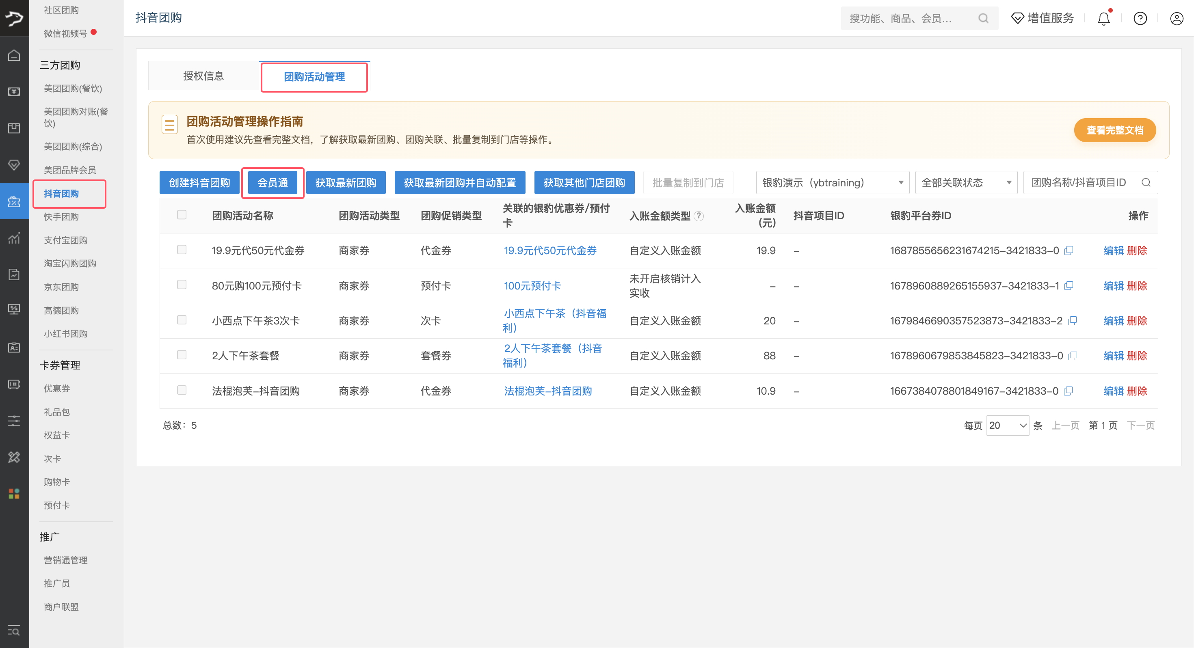Image resolution: width=1194 pixels, height=648 pixels.
Task: Open 快手团购 in the sidebar
Action: [x=61, y=217]
